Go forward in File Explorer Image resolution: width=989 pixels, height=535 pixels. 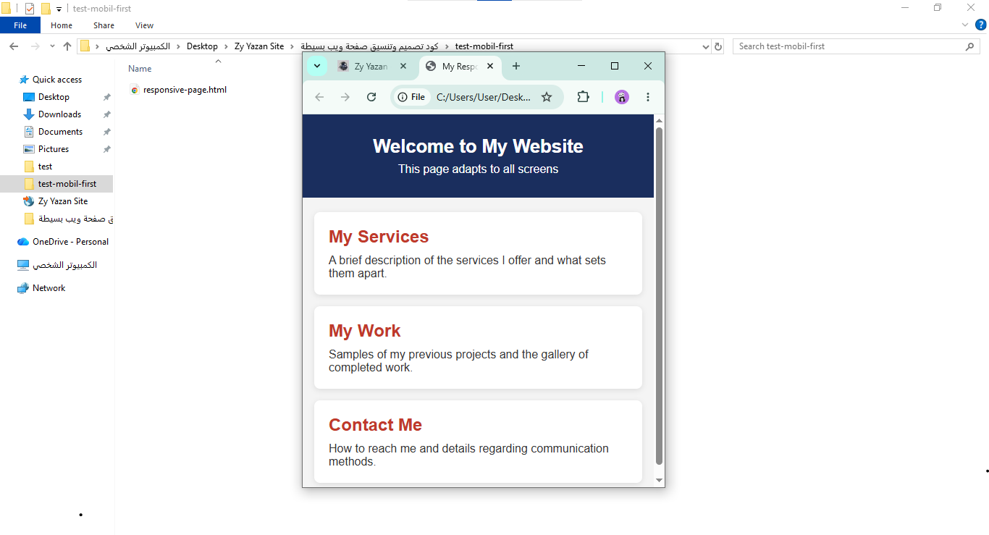pos(35,46)
